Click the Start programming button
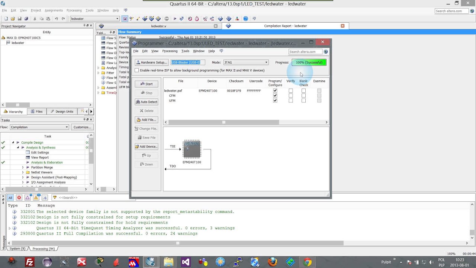Viewport: 476px width, 268px height. click(x=147, y=84)
